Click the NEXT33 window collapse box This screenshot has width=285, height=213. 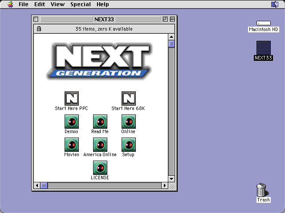[x=172, y=19]
